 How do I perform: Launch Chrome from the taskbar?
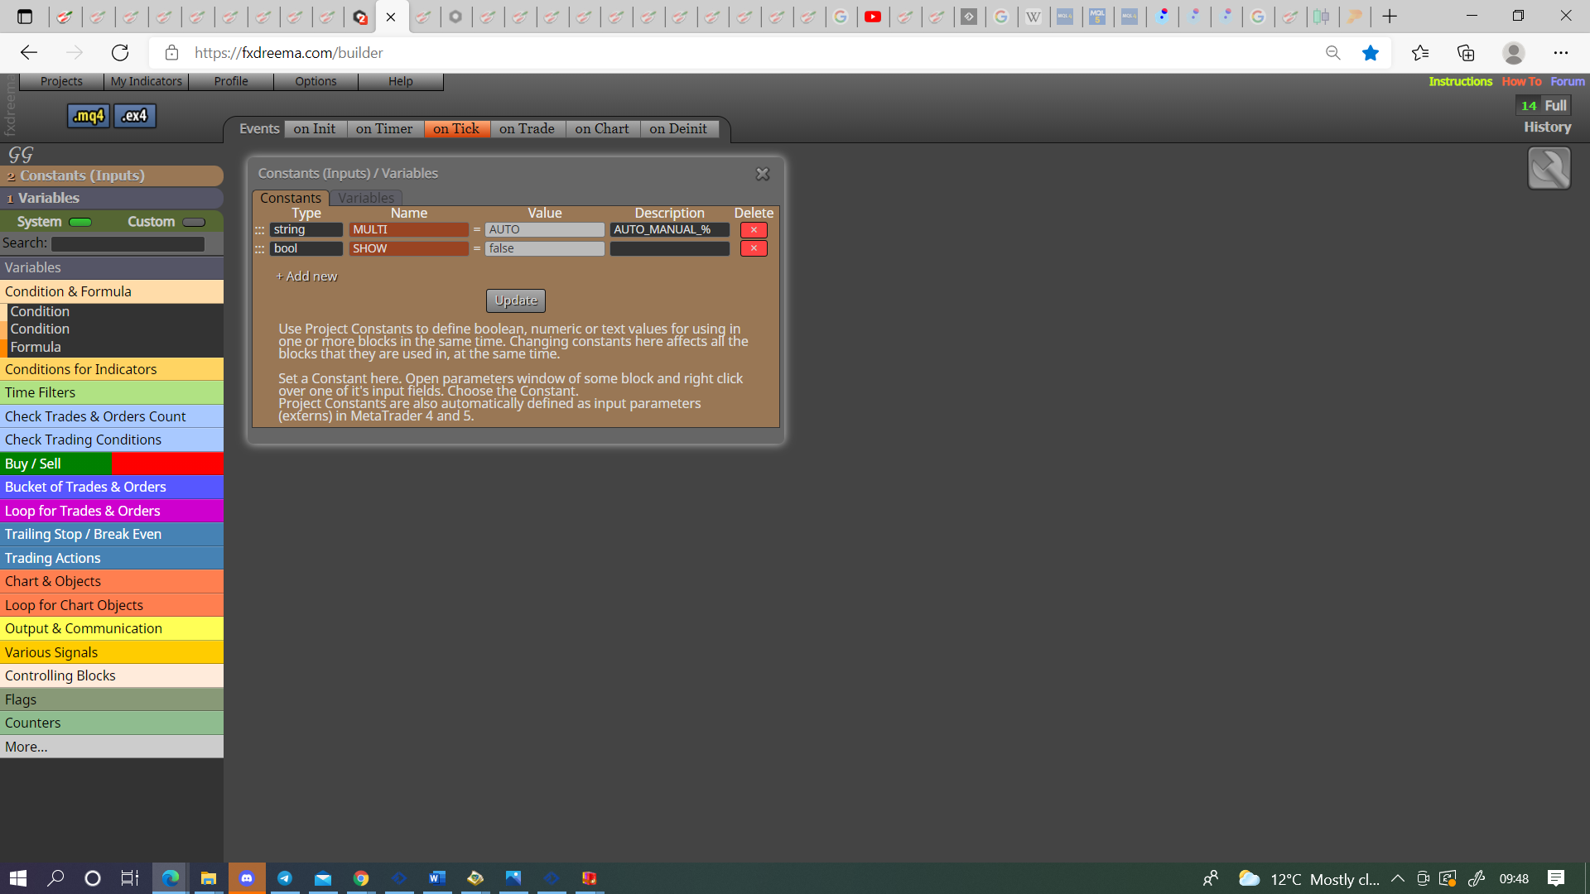click(x=361, y=878)
